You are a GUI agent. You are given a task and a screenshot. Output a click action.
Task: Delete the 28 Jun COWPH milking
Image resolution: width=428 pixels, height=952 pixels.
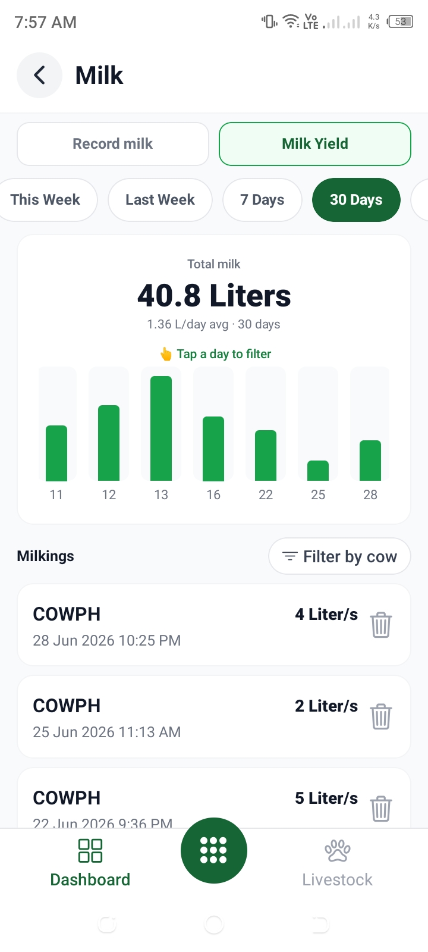coord(380,625)
